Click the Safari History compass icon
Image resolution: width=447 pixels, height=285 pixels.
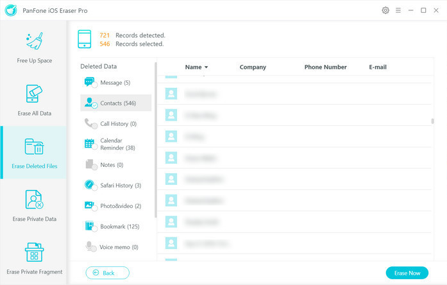click(x=89, y=184)
